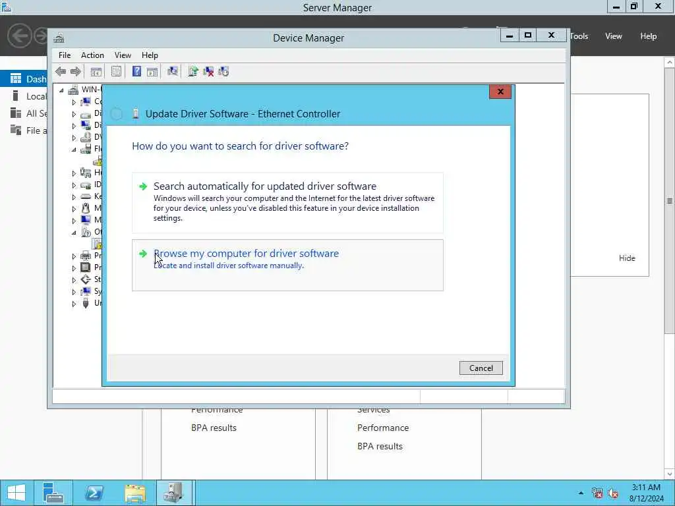Viewport: 675px width, 506px height.
Task: Click the Back arrow in Device Manager toolbar
Action: (61, 71)
